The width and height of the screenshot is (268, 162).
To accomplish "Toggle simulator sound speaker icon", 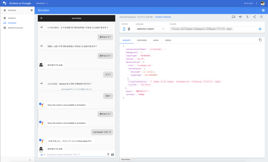I will coord(240,17).
